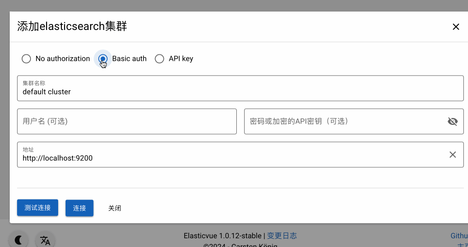The width and height of the screenshot is (468, 247).
Task: Click the 测试连接 (test connection) button
Action: [37, 208]
